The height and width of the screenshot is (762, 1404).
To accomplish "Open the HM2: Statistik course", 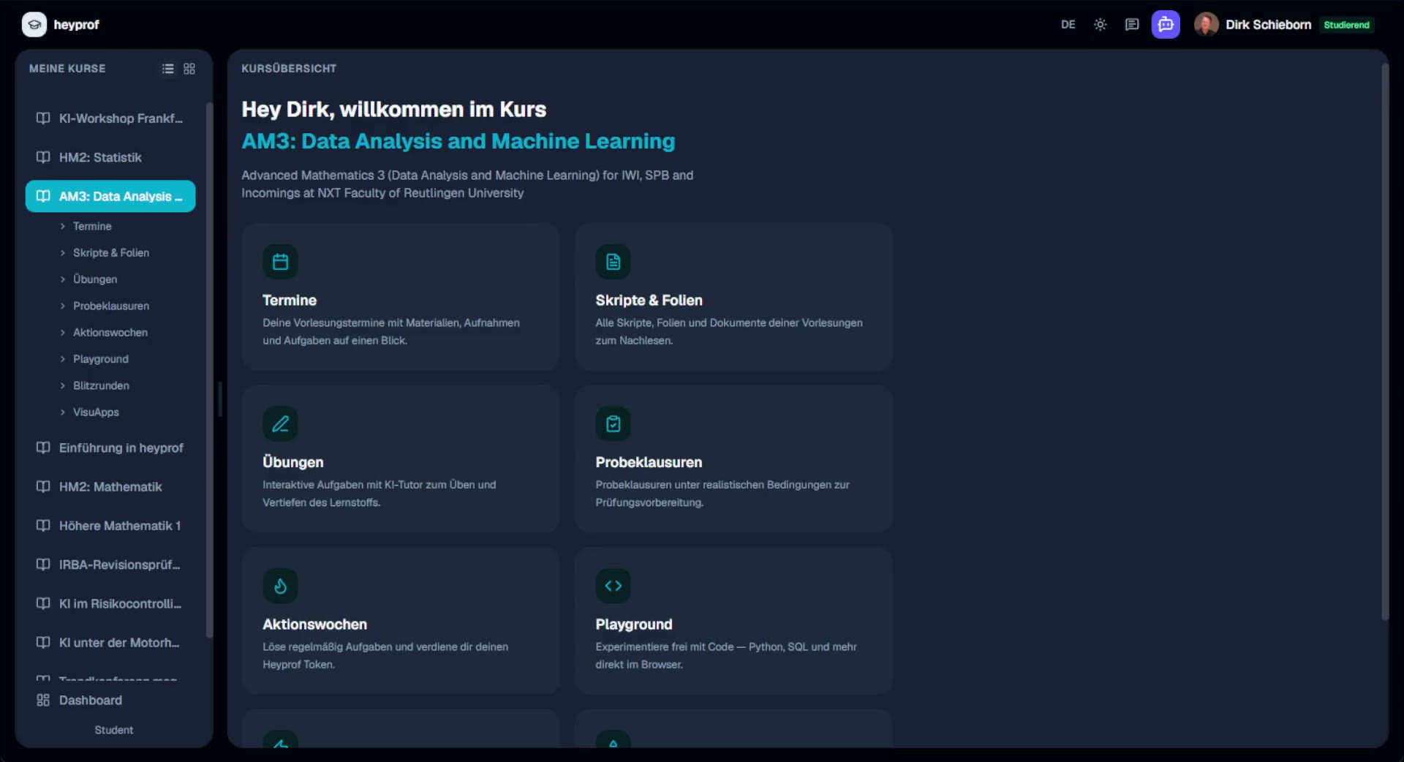I will point(110,157).
